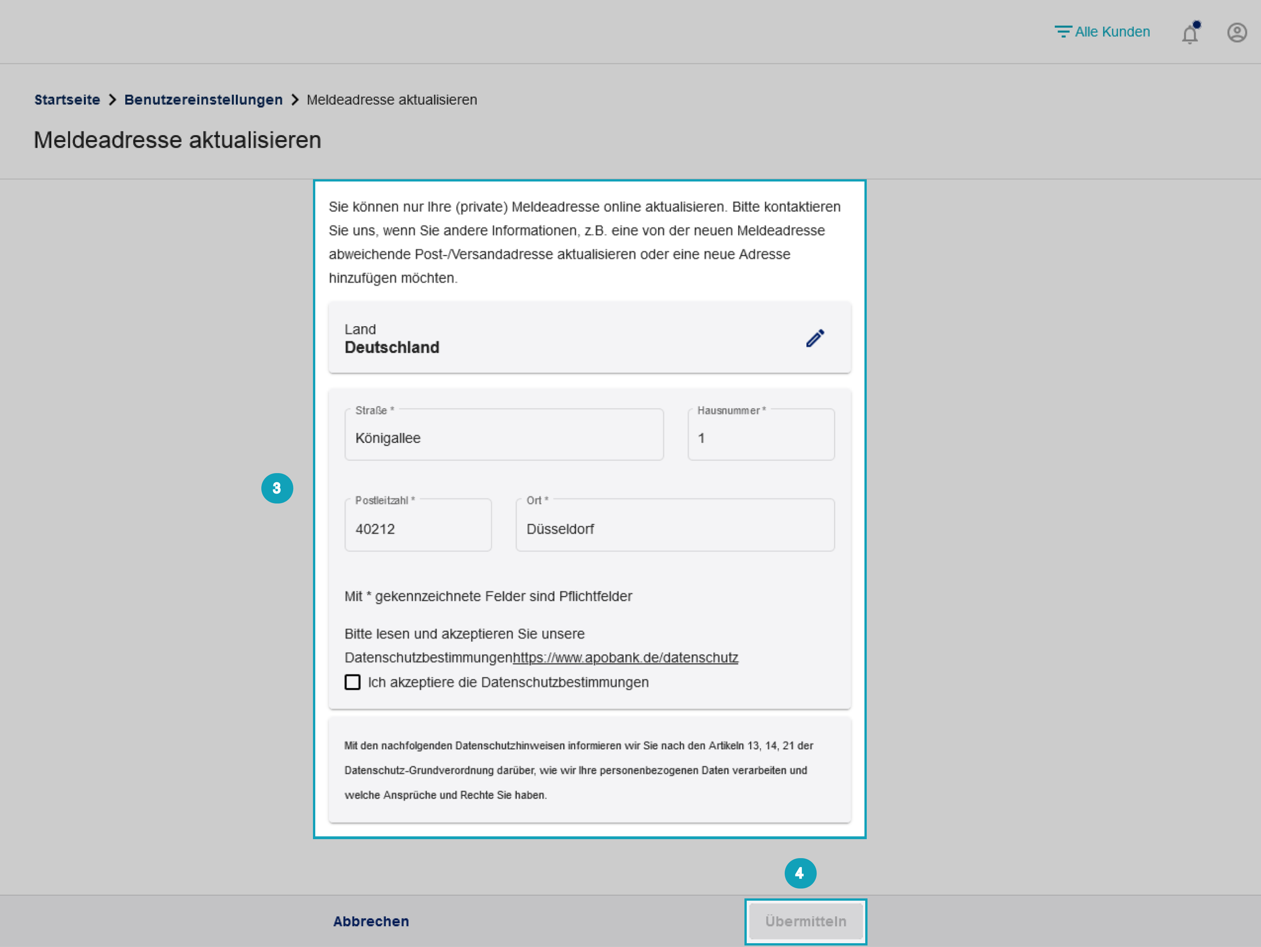Click the Übermitteln button
This screenshot has height=947, width=1261.
coord(806,921)
